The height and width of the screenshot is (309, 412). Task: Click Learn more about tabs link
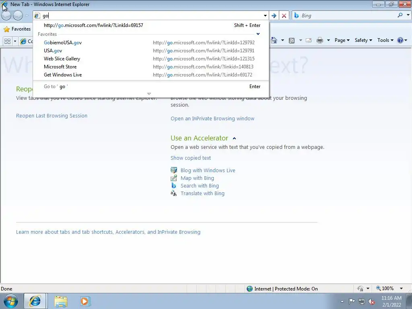click(x=108, y=232)
